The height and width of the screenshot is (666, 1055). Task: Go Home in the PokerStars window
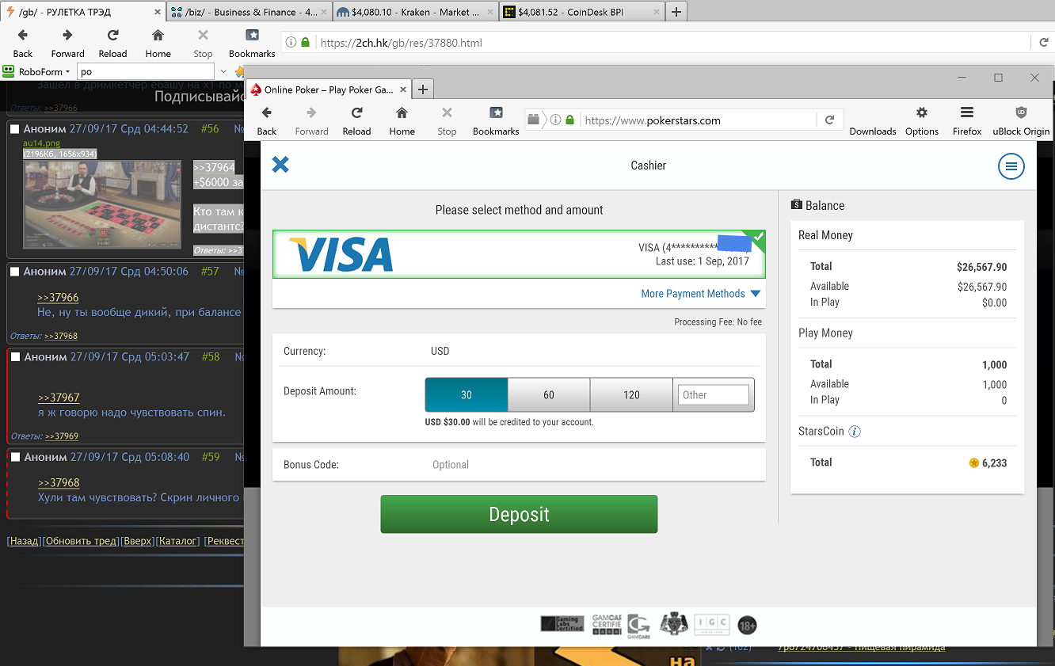402,121
